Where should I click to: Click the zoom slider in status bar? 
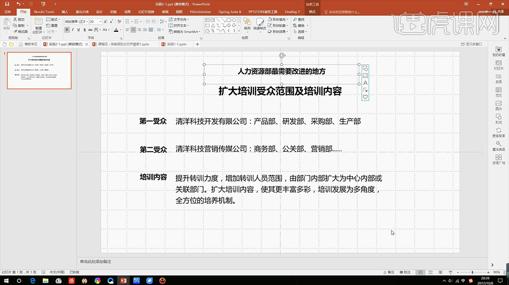click(x=472, y=272)
